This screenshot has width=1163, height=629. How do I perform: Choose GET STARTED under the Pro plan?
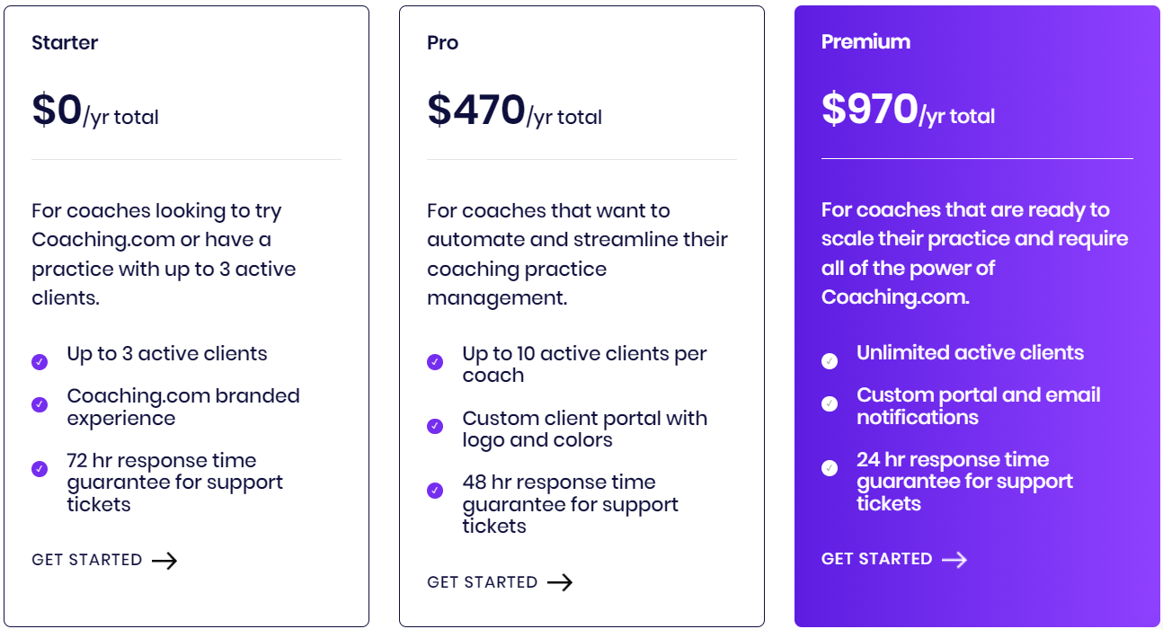pos(483,582)
